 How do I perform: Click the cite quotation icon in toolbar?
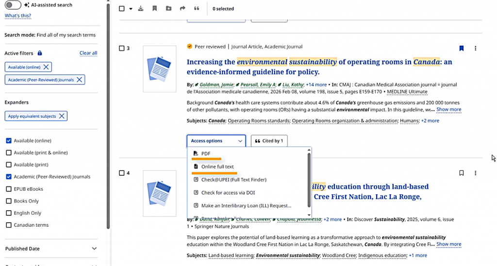pos(197,9)
